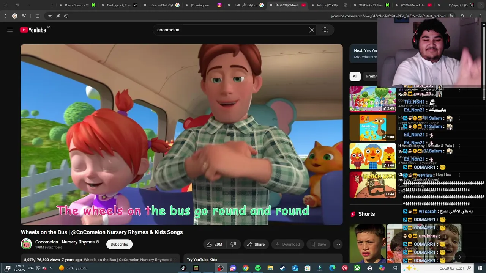The width and height of the screenshot is (486, 273).
Task: Click the 35°C weather widget in taskbar
Action: click(73, 268)
